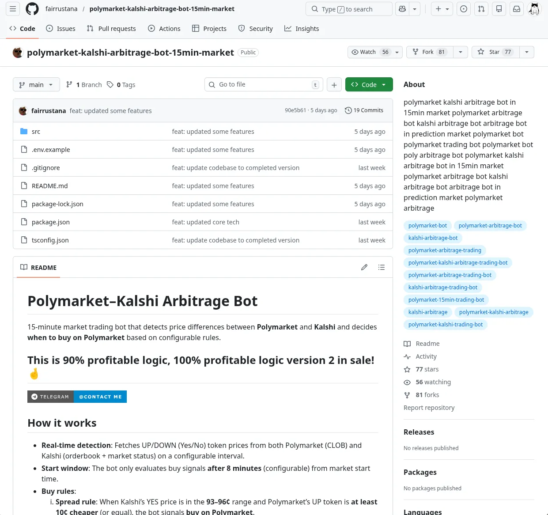
Task: Switch to the Actions tab
Action: point(164,28)
